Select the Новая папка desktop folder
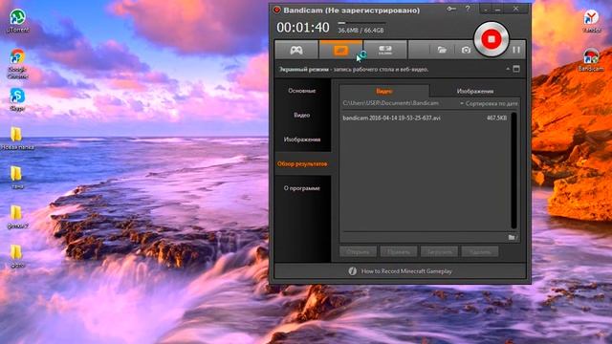 coord(17,139)
